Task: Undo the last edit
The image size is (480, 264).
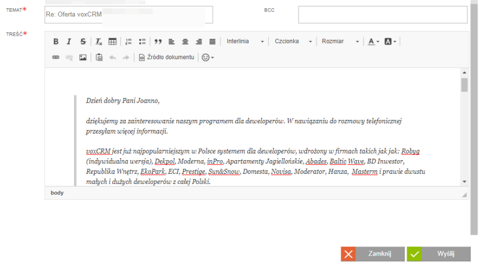Action: (113, 58)
